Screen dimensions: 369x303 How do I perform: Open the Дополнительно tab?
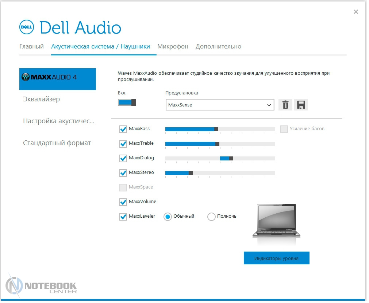(218, 47)
